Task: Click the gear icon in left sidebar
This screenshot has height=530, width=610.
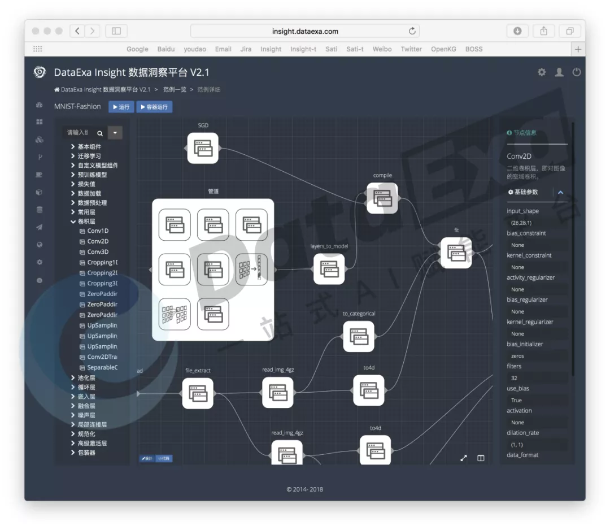Action: point(40,262)
